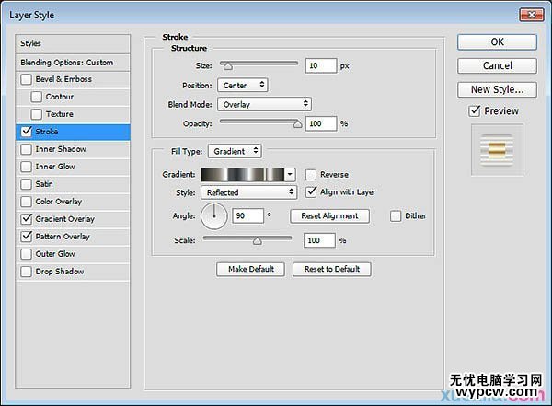Click the Scale percentage field
This screenshot has width=552, height=406.
[319, 240]
